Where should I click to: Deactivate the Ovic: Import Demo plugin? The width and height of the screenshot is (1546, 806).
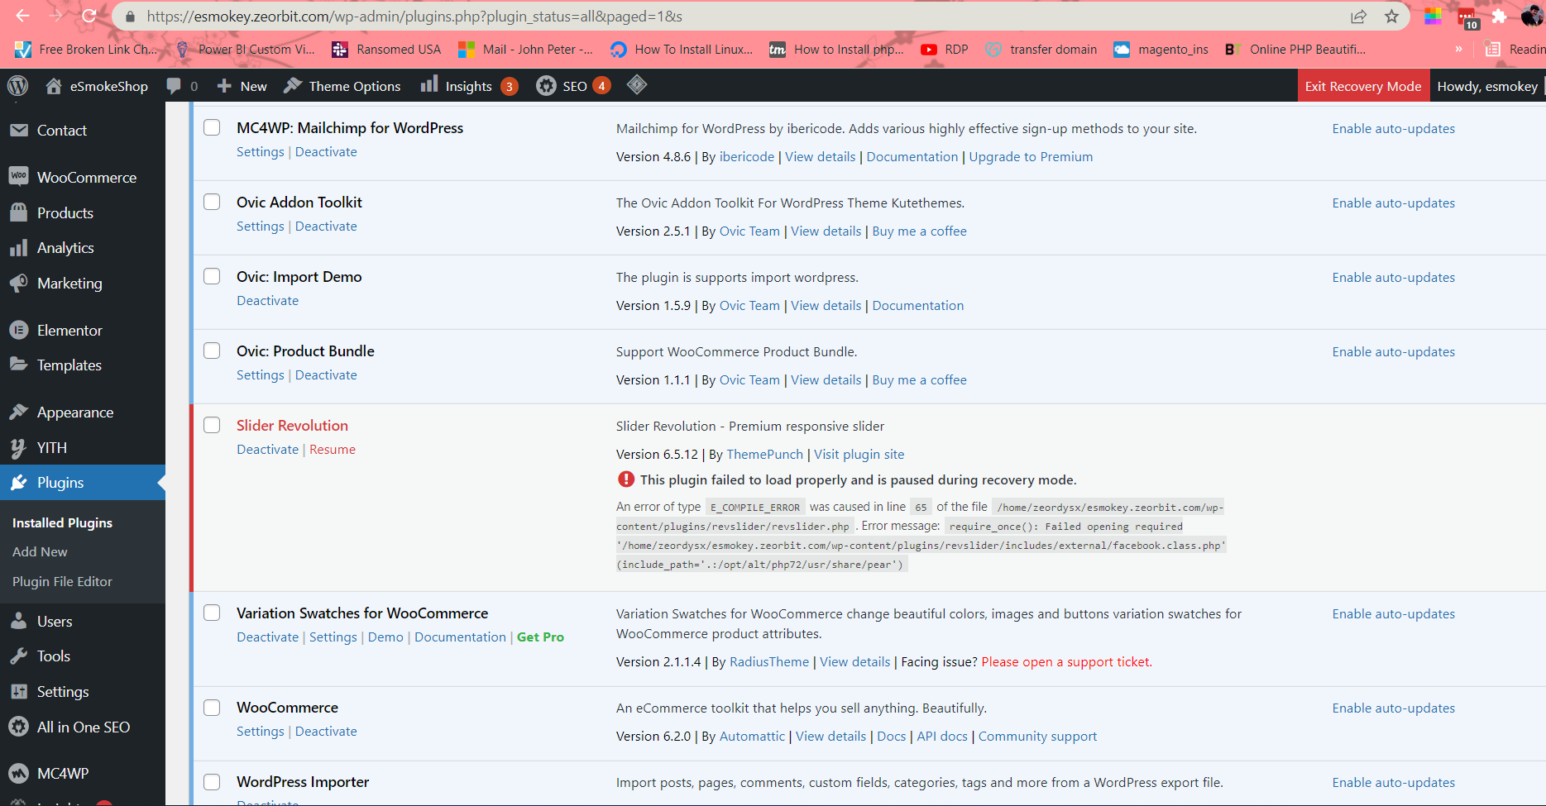coord(267,301)
